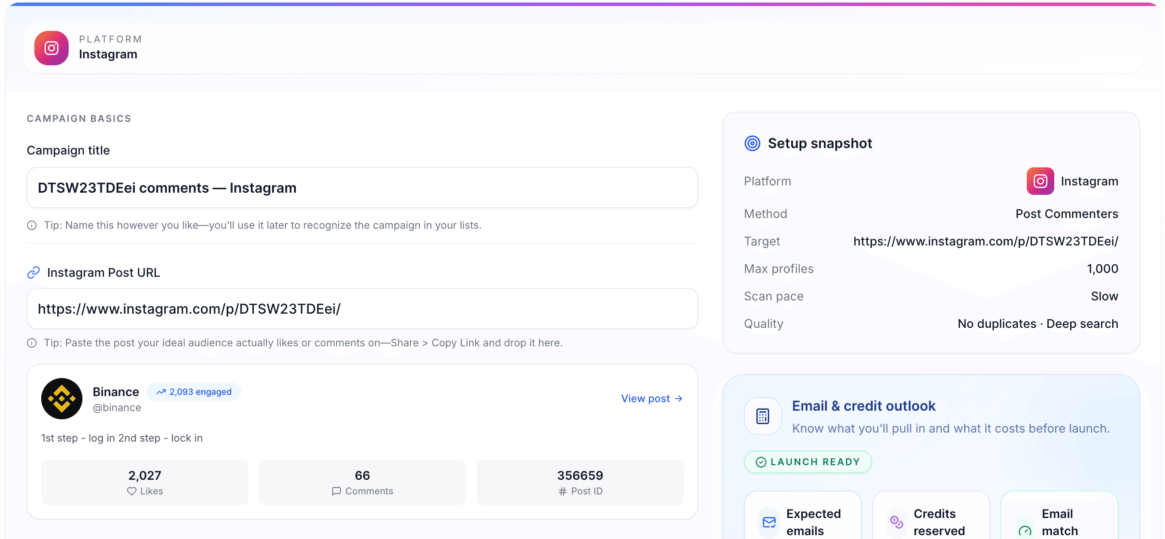Open the View post link
Image resolution: width=1165 pixels, height=539 pixels.
652,398
